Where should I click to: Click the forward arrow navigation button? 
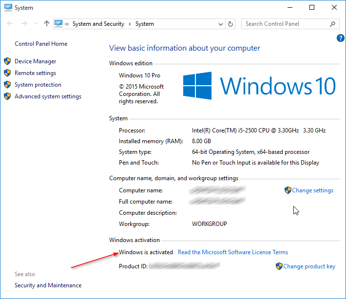(x=24, y=23)
